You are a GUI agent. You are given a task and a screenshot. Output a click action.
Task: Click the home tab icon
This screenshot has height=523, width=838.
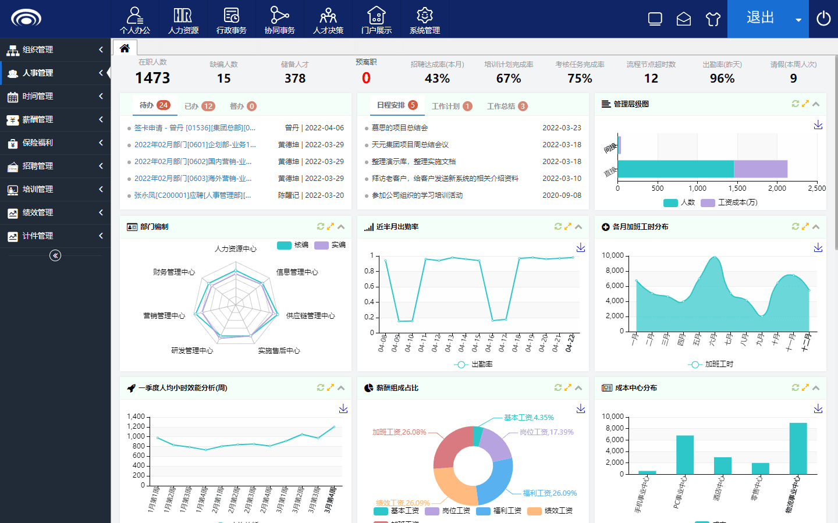pyautogui.click(x=125, y=48)
